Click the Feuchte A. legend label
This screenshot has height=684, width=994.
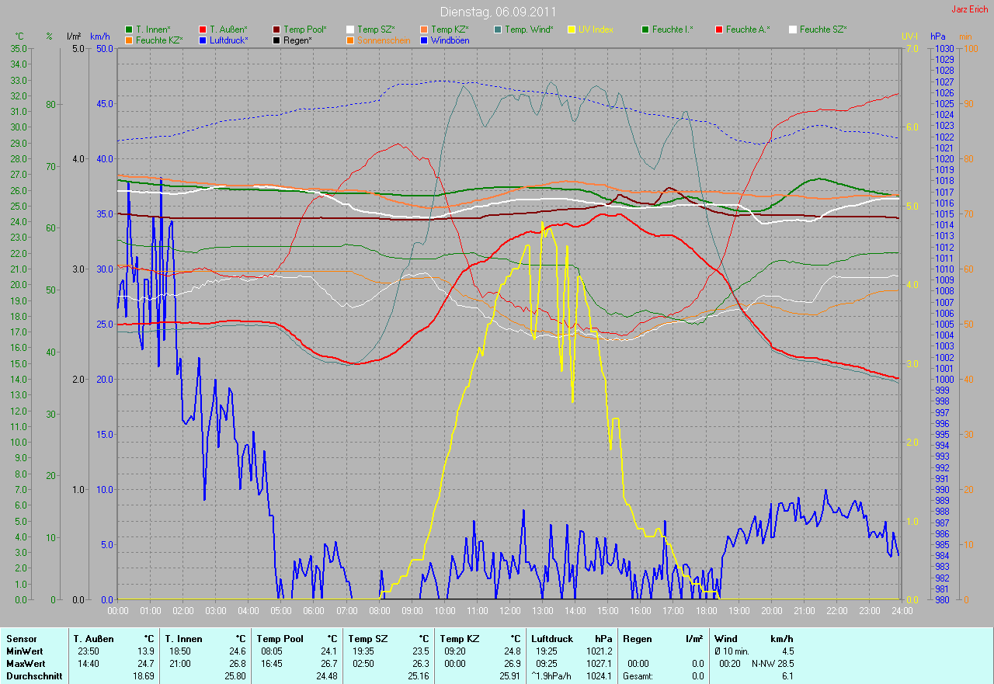pyautogui.click(x=748, y=30)
